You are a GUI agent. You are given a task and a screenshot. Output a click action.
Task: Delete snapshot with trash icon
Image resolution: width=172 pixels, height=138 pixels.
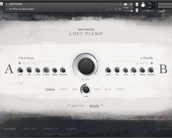coord(120,9)
